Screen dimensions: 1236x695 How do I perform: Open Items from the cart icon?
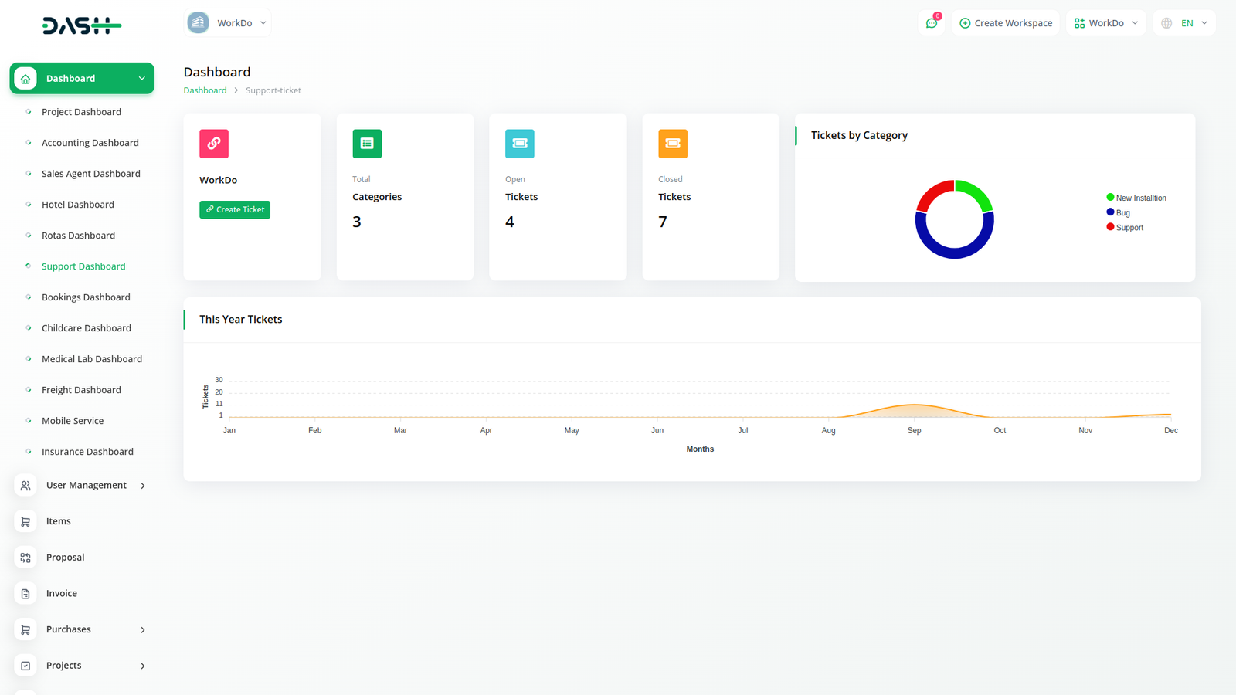pyautogui.click(x=25, y=522)
